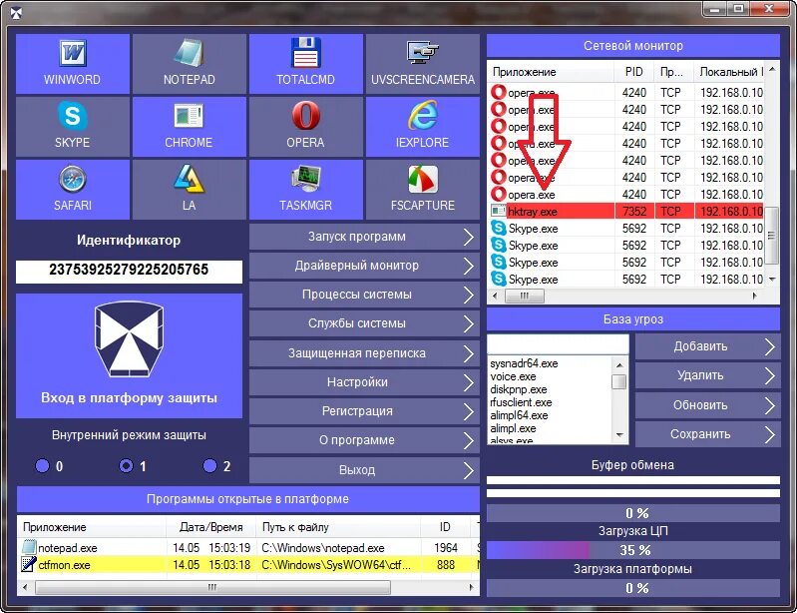Expand Регистрация arrow
797x613 pixels.
469,411
